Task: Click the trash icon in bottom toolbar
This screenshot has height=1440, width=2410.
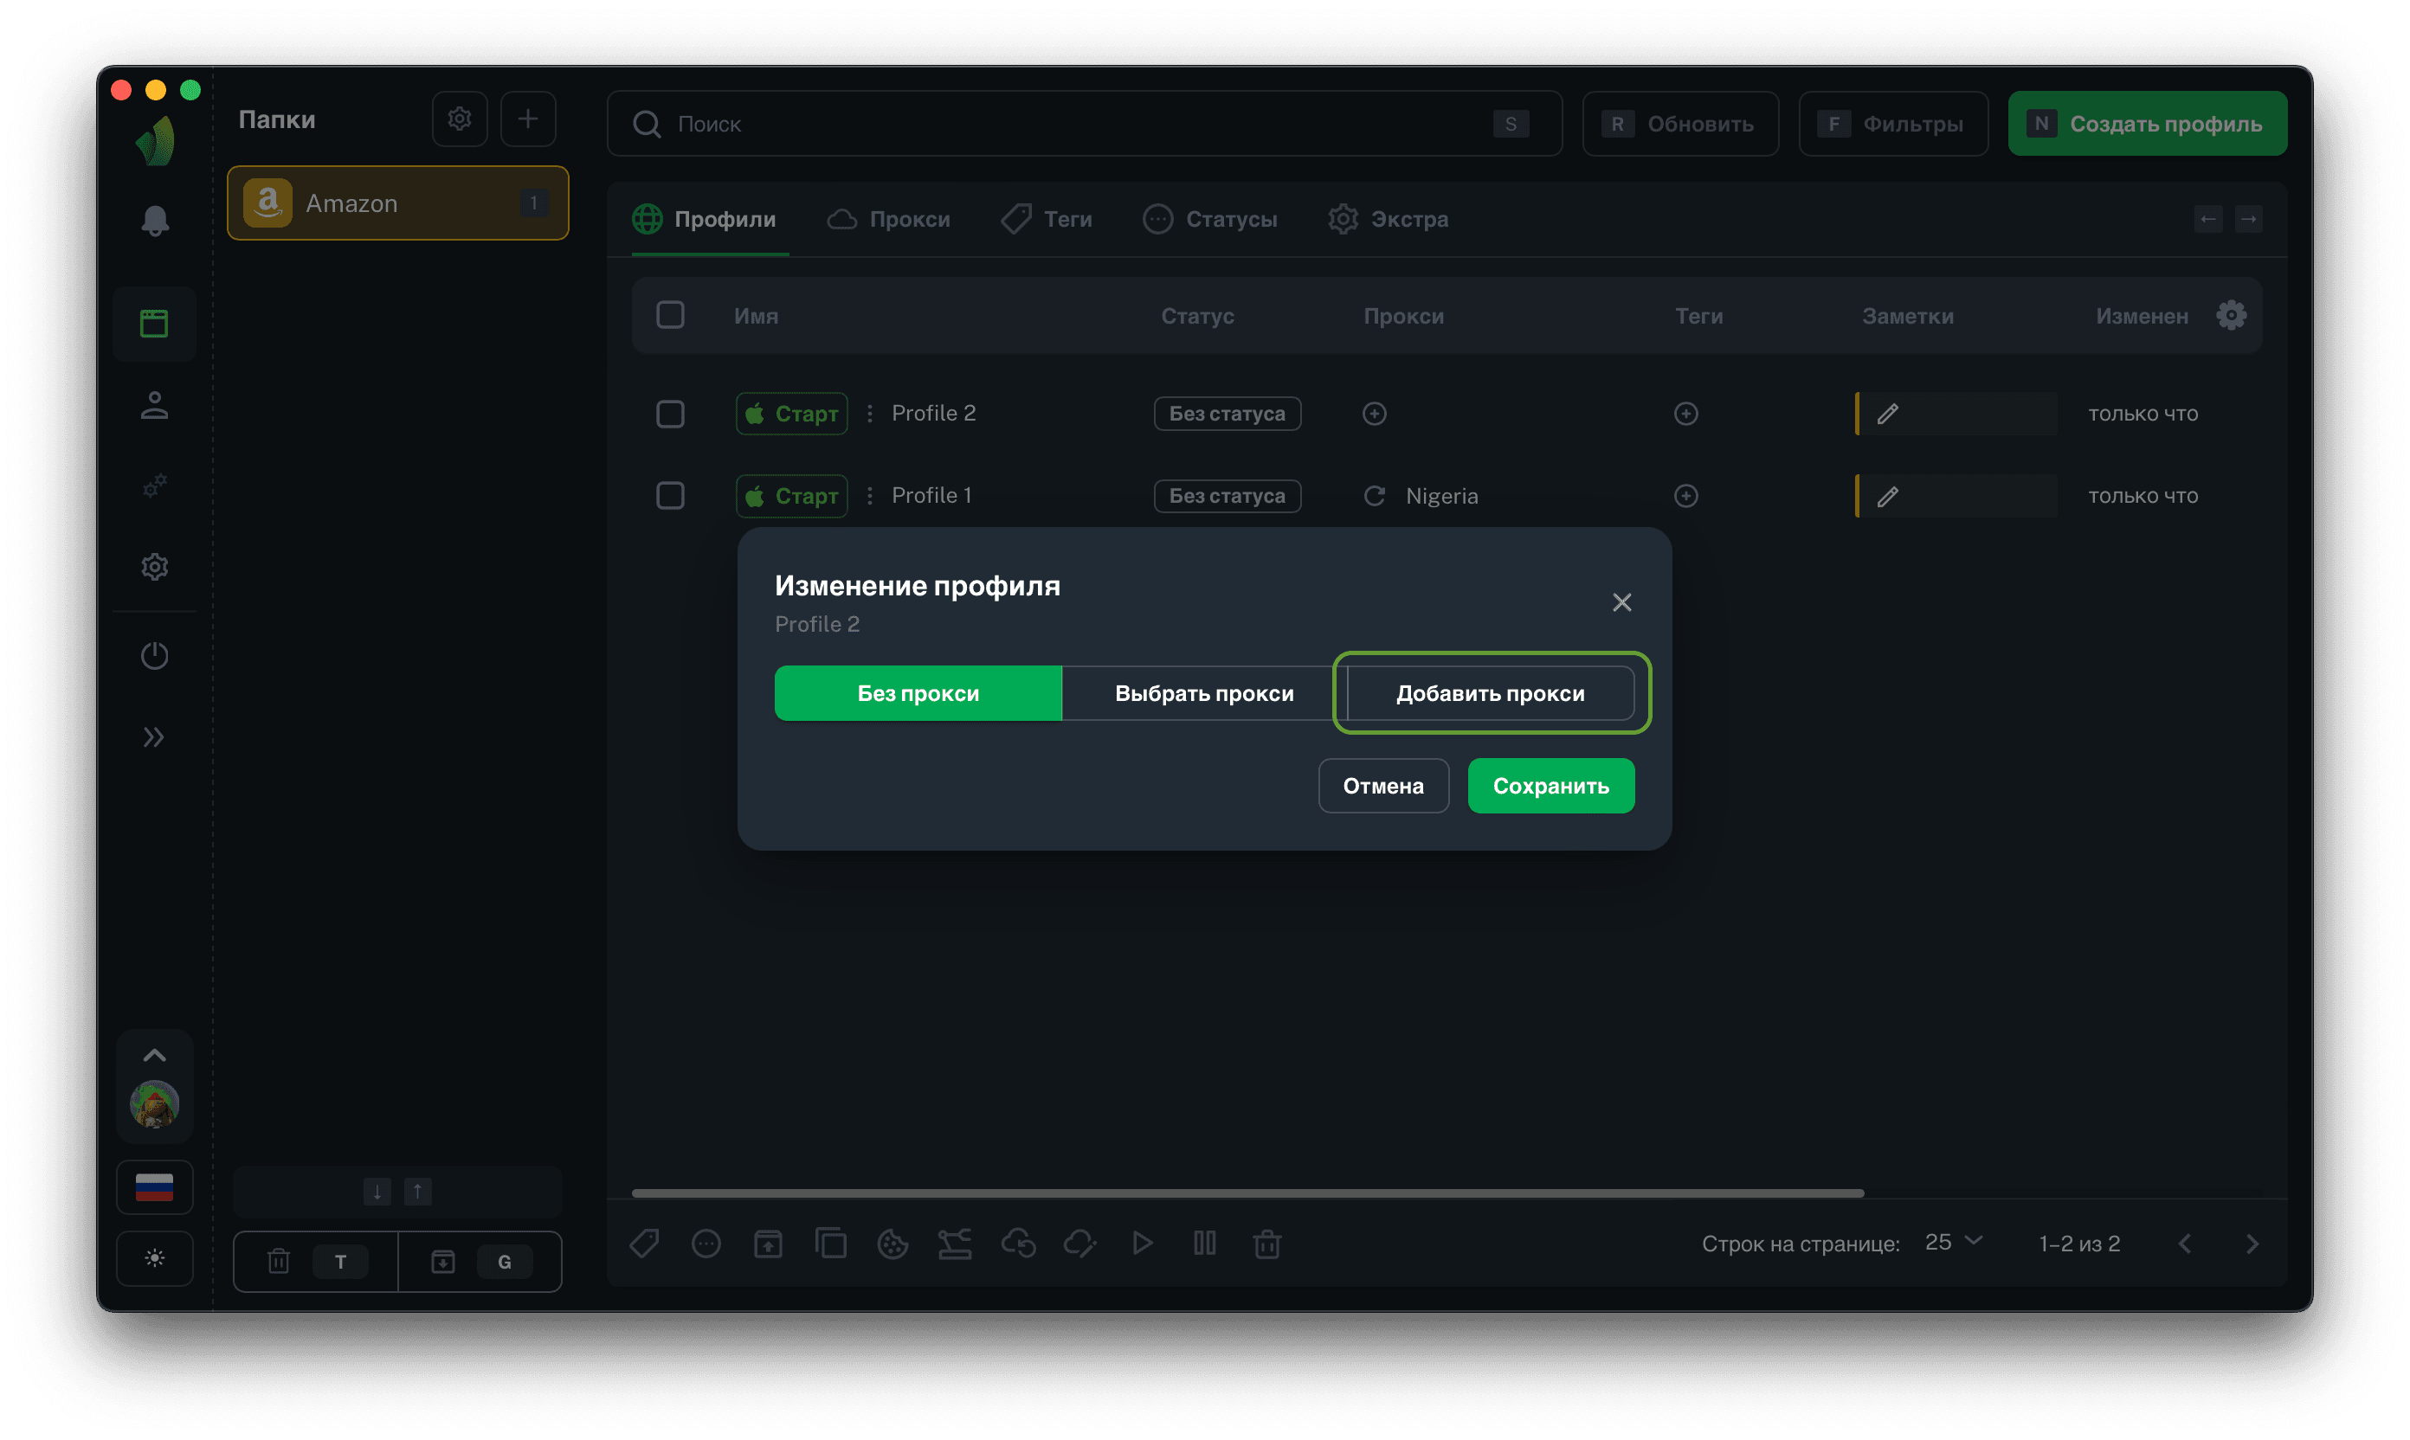Action: (1266, 1243)
